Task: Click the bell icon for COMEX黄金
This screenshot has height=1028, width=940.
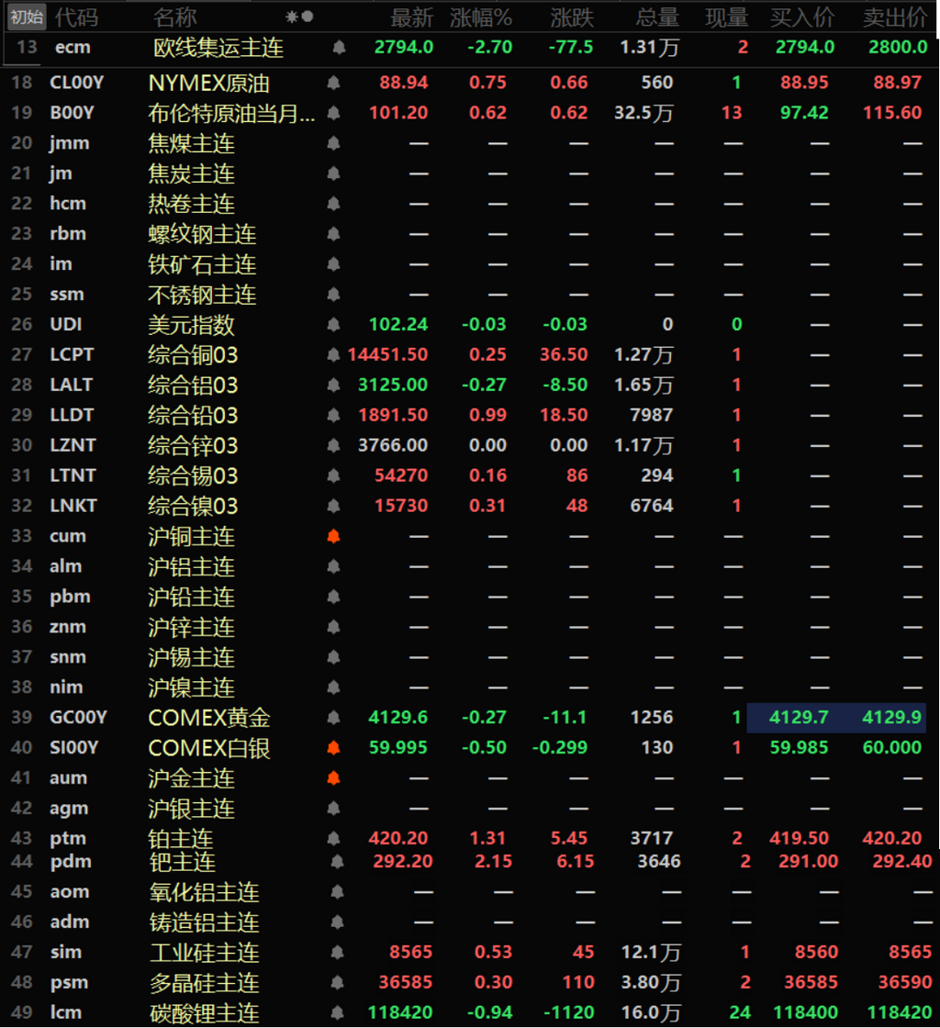Action: pyautogui.click(x=333, y=717)
